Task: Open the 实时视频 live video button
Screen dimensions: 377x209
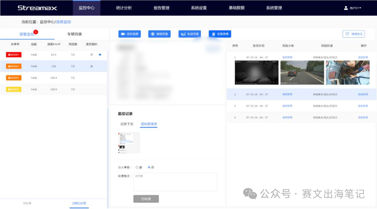Action: [130, 34]
